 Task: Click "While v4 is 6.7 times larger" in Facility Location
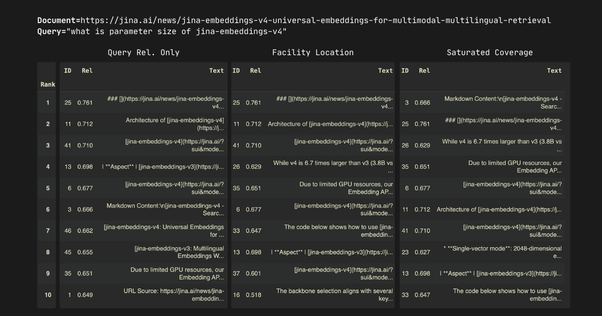click(333, 167)
